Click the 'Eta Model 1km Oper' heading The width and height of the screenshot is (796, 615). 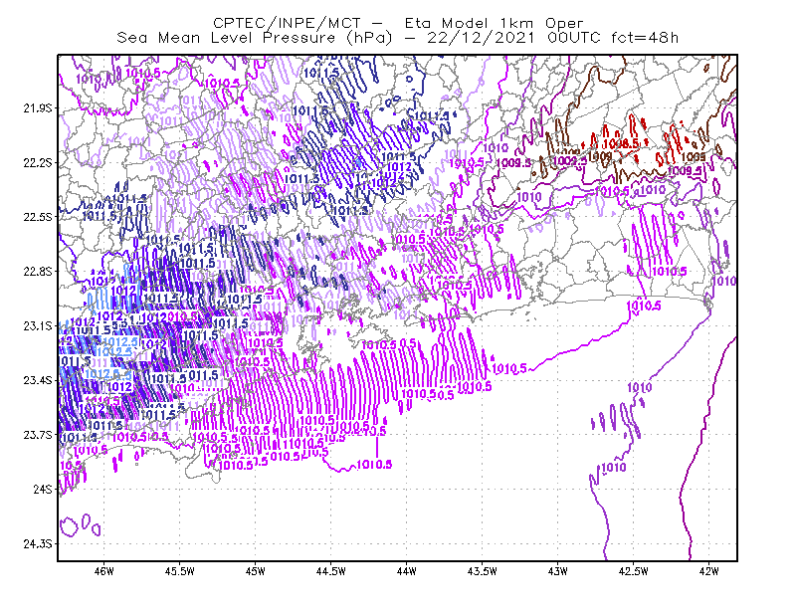click(x=494, y=23)
